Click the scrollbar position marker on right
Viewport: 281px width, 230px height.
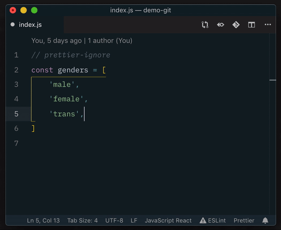tap(273, 80)
